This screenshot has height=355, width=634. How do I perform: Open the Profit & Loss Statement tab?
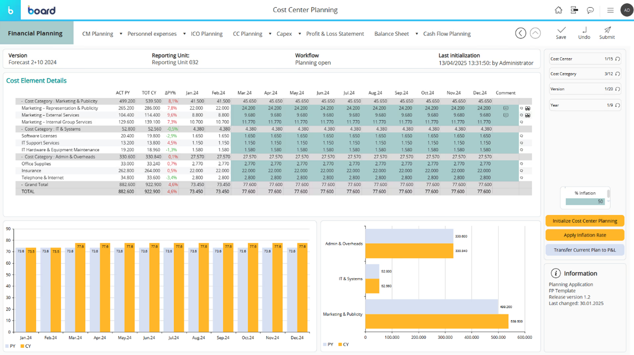[x=335, y=34]
